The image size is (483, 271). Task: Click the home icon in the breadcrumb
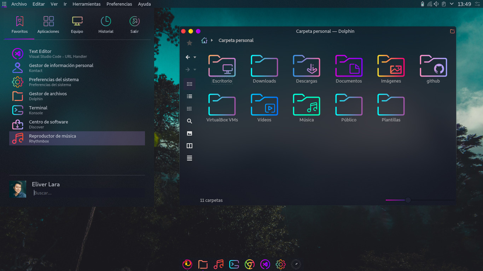tap(204, 40)
